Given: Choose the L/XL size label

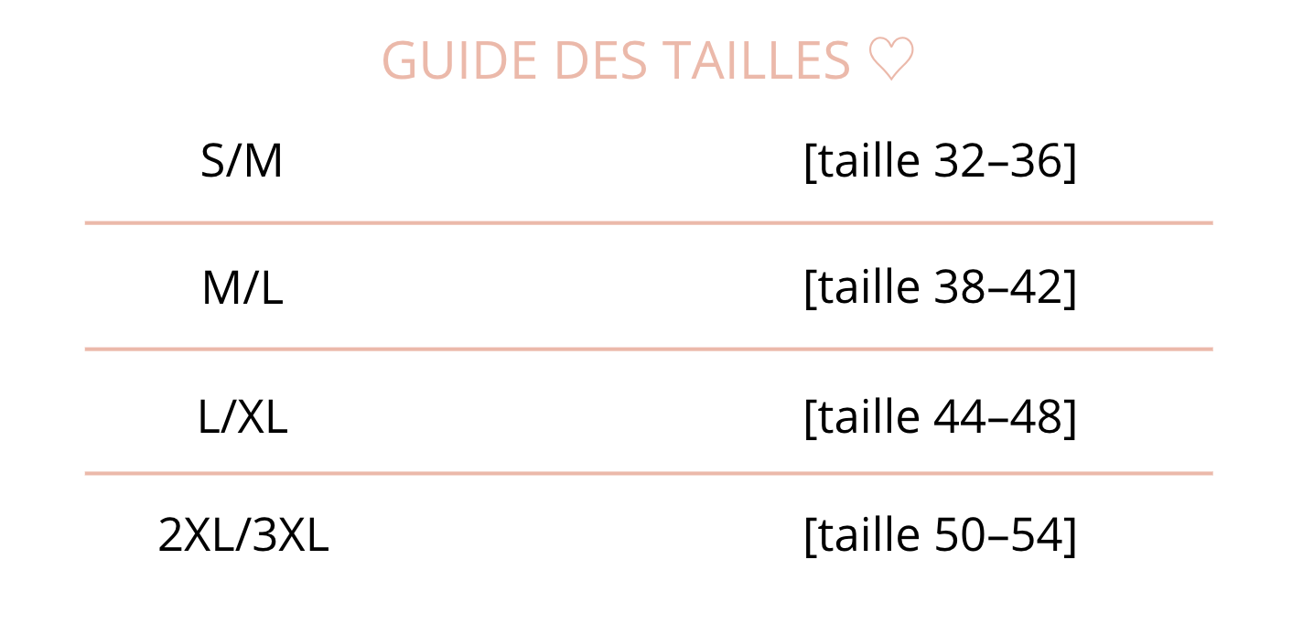Looking at the screenshot, I should (x=242, y=417).
